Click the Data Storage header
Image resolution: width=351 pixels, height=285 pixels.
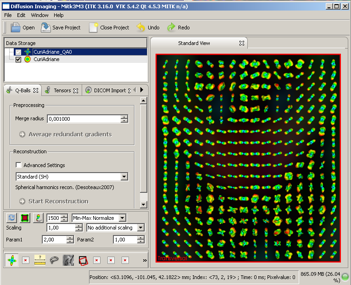click(x=76, y=43)
